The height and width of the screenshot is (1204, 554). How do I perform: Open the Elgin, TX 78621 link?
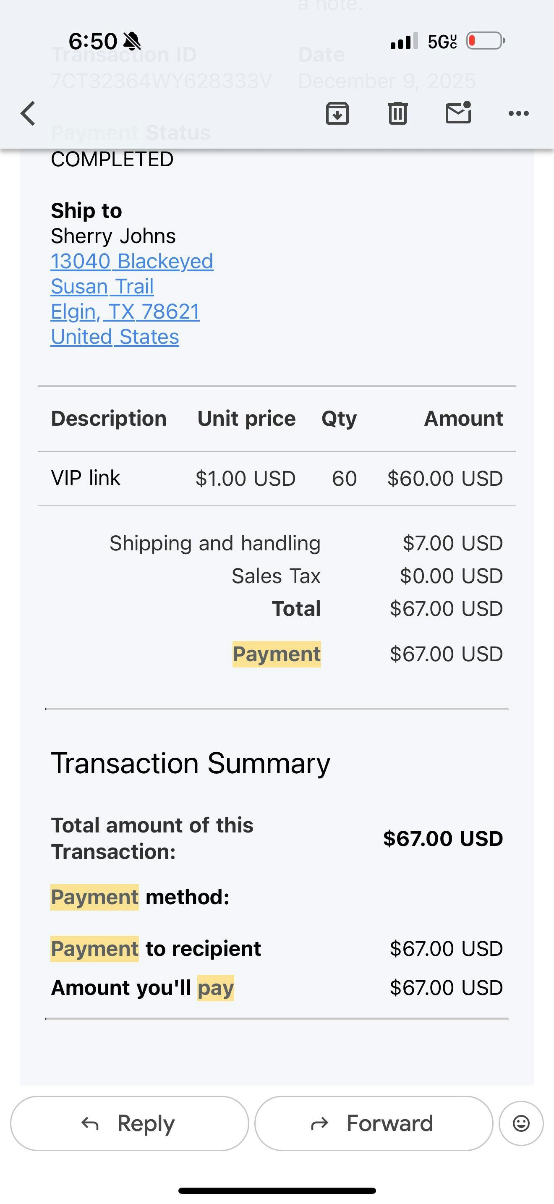125,312
